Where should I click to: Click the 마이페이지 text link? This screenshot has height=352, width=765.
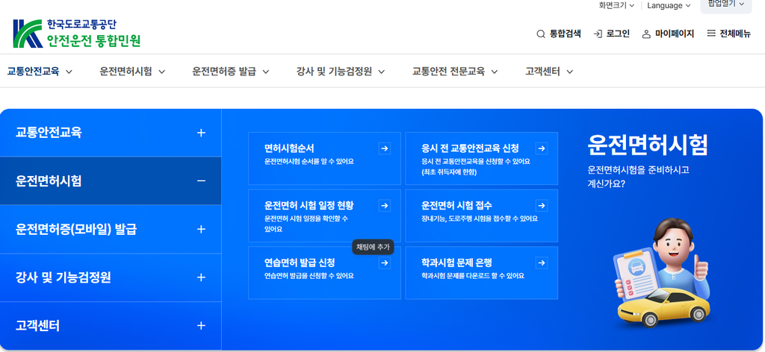coord(675,34)
